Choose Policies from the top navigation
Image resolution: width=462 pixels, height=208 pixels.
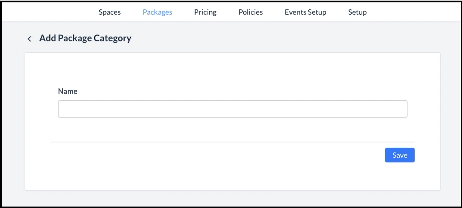(250, 12)
